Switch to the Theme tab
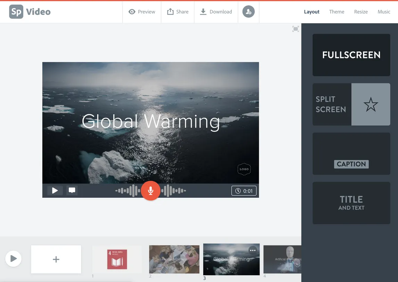Viewport: 398px width, 282px height. point(336,11)
